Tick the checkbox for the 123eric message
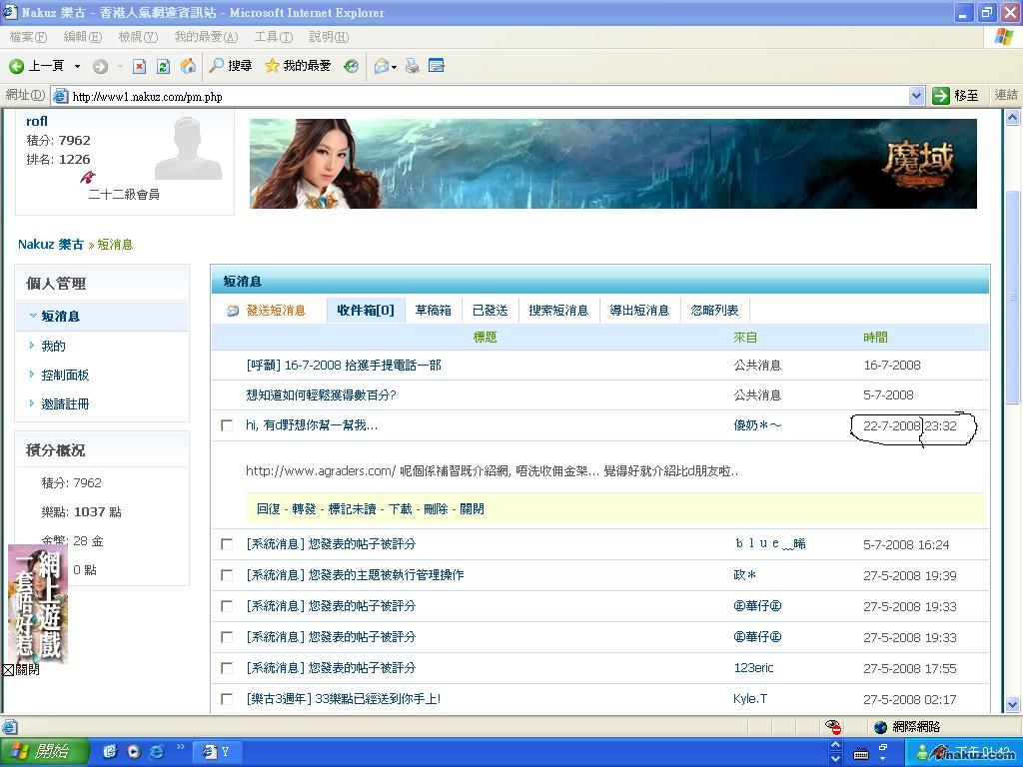This screenshot has height=767, width=1023. [x=227, y=668]
